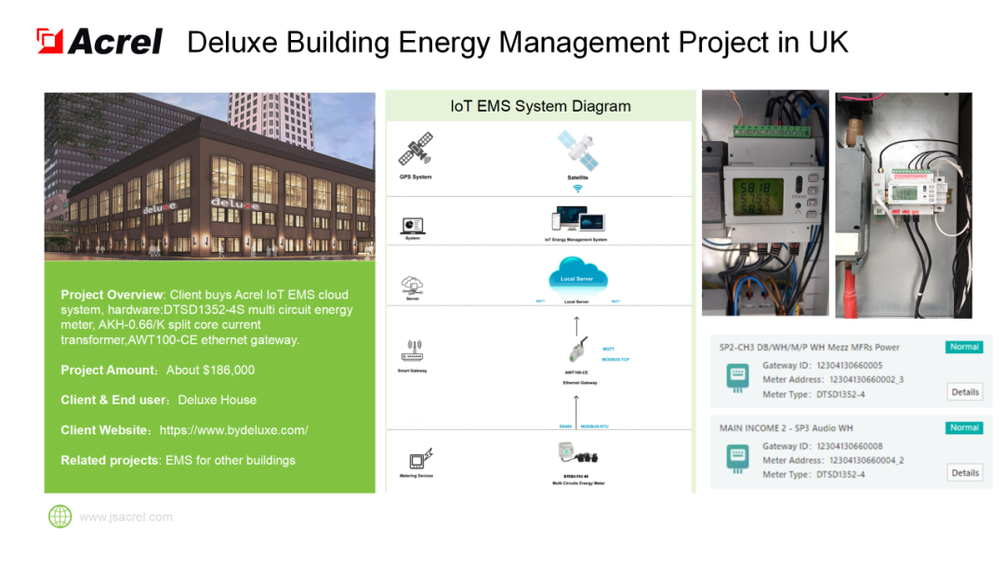
Task: Click the cabinet installation photo
Action: pyautogui.click(x=904, y=204)
